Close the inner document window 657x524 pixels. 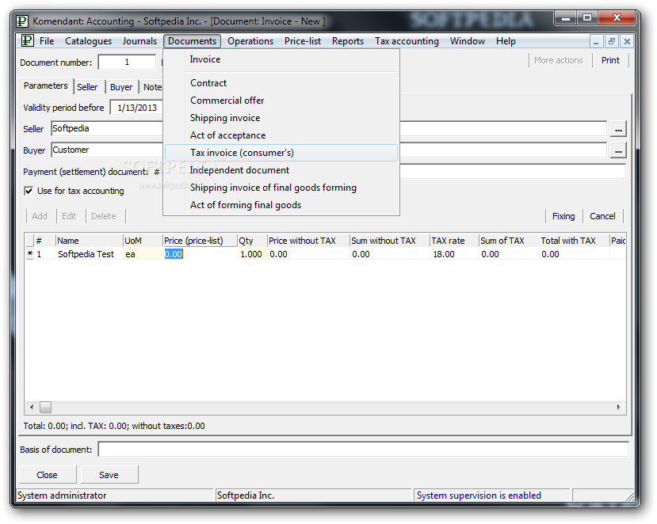(x=627, y=41)
